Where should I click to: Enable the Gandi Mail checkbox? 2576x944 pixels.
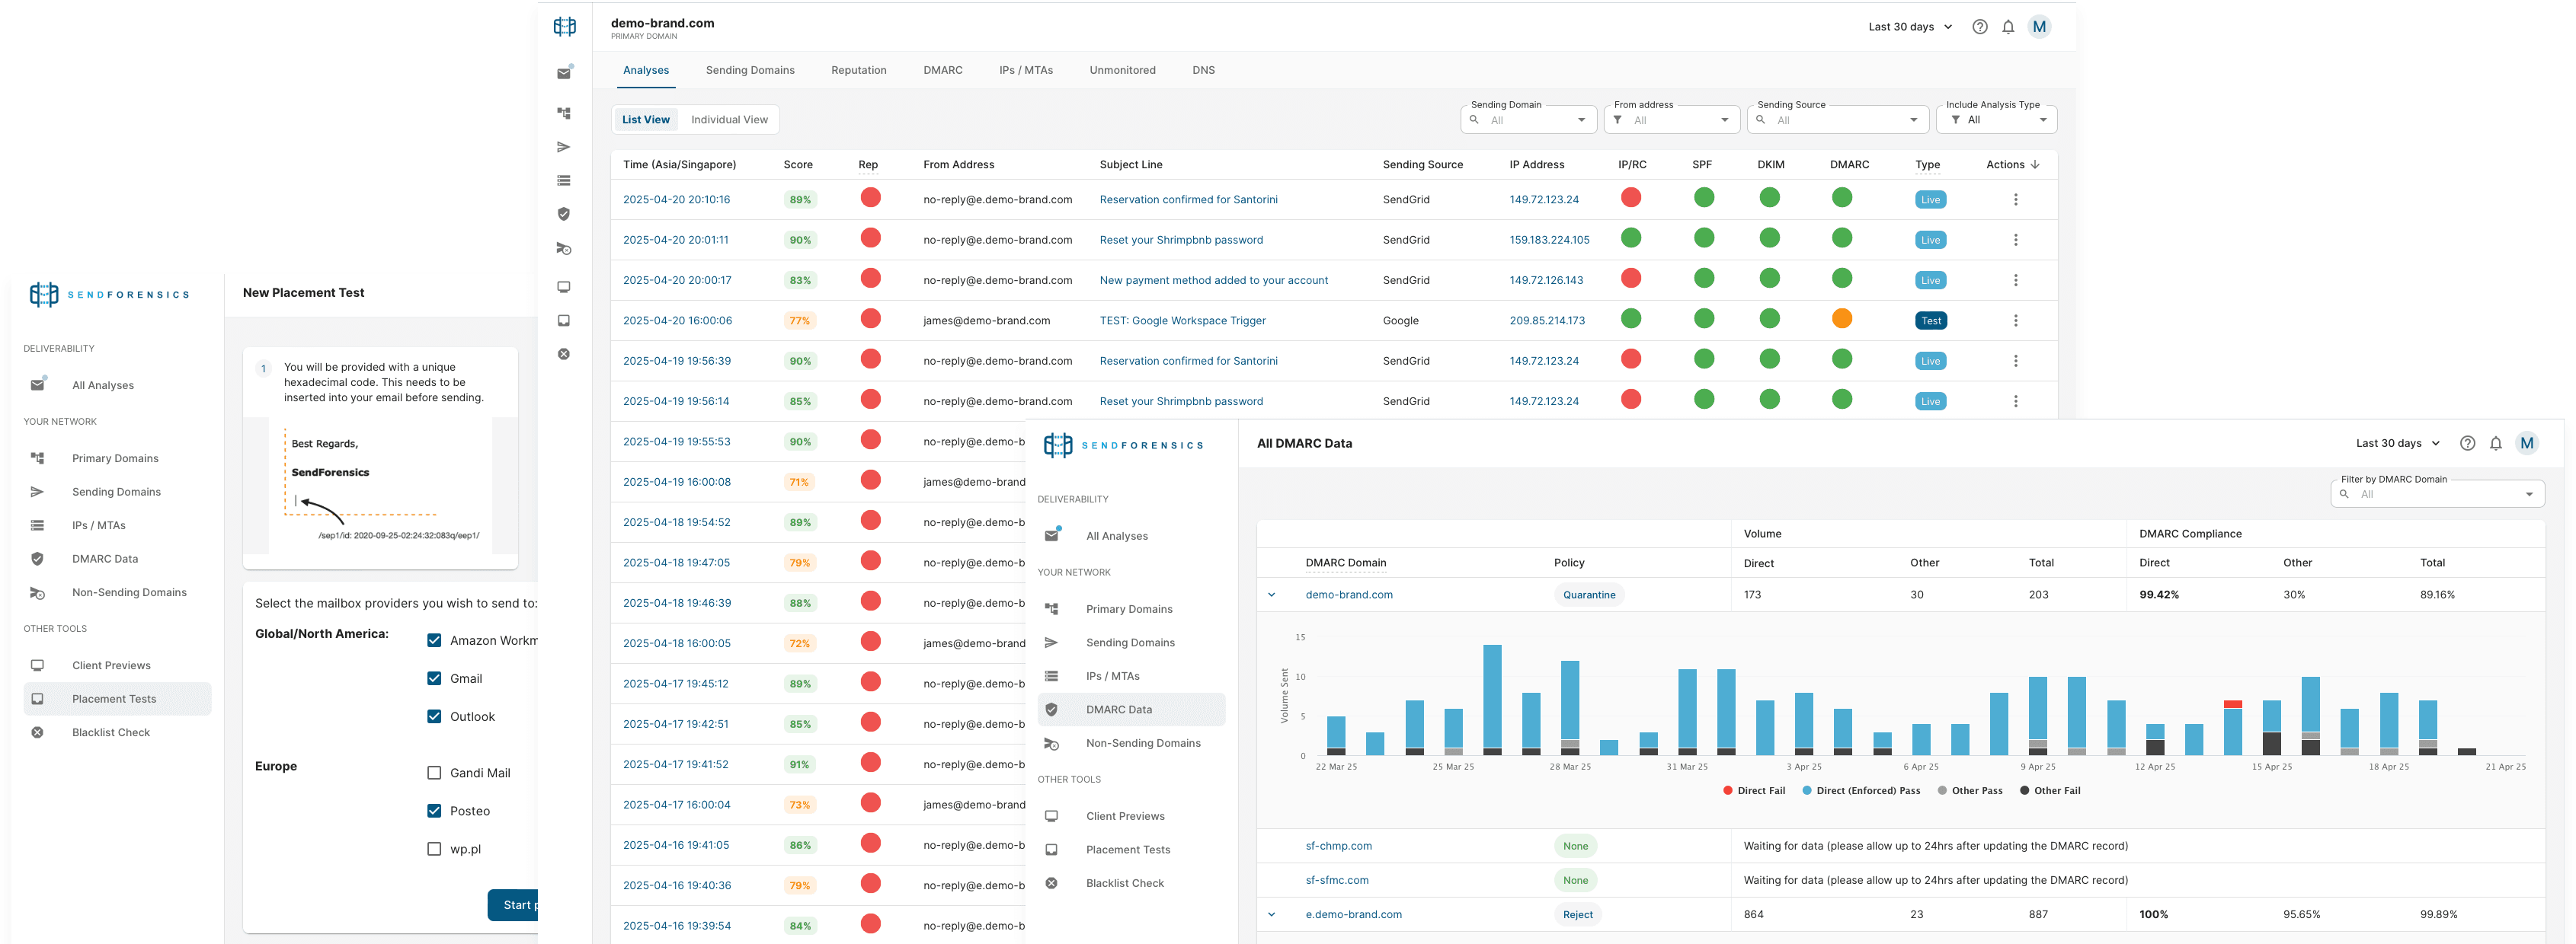(434, 773)
